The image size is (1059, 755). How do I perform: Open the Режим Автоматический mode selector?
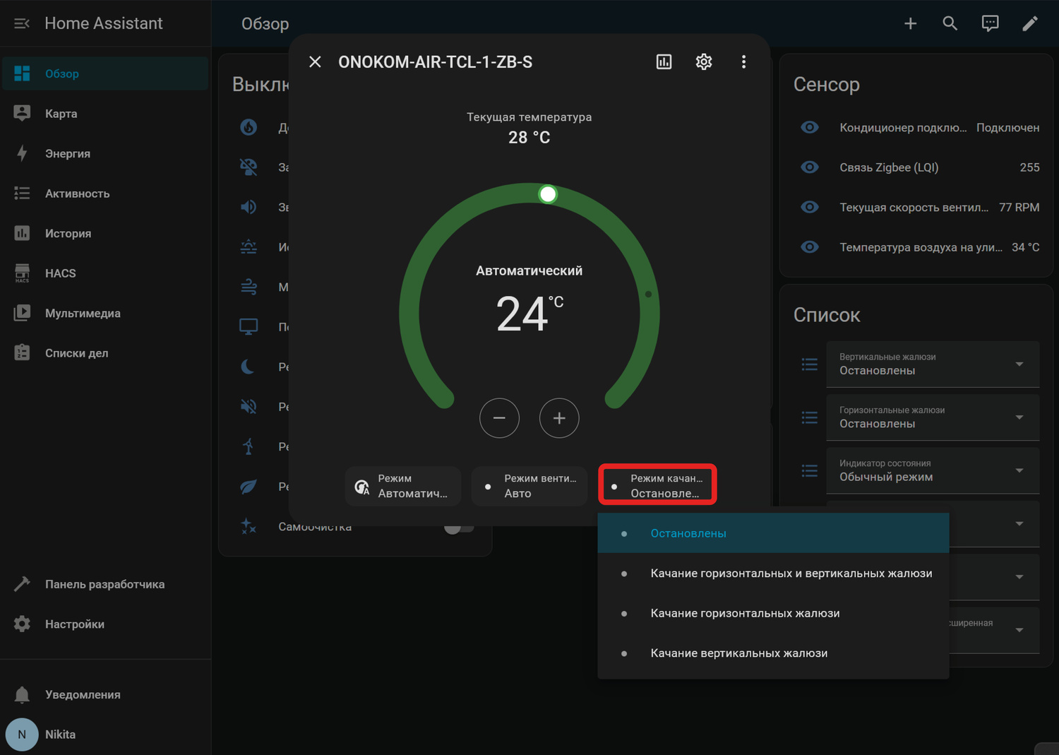403,486
